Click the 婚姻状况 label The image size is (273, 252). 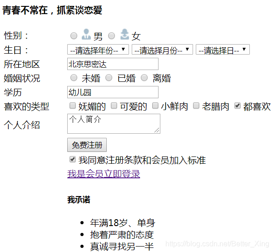pyautogui.click(x=22, y=78)
